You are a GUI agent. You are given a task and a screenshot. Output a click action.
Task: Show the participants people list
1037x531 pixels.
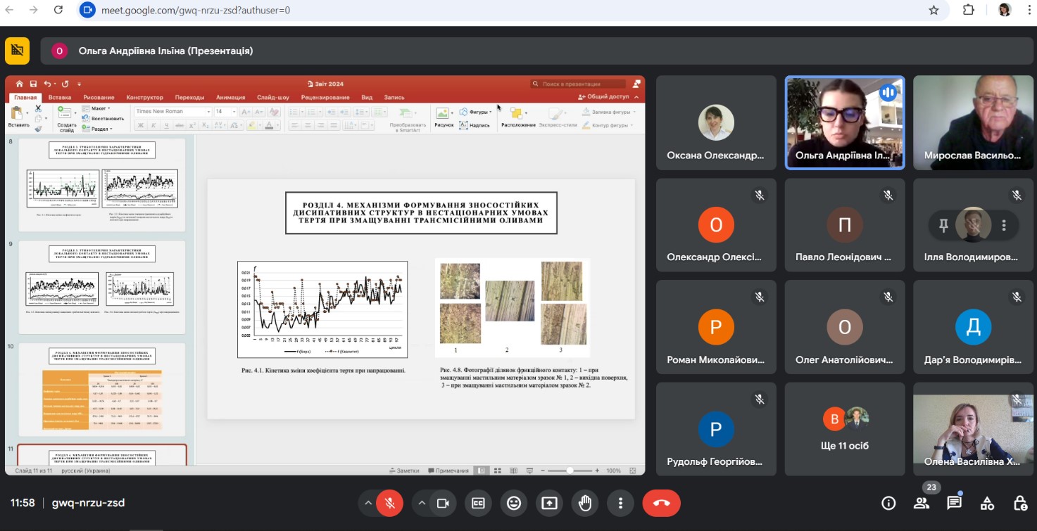[x=921, y=503]
